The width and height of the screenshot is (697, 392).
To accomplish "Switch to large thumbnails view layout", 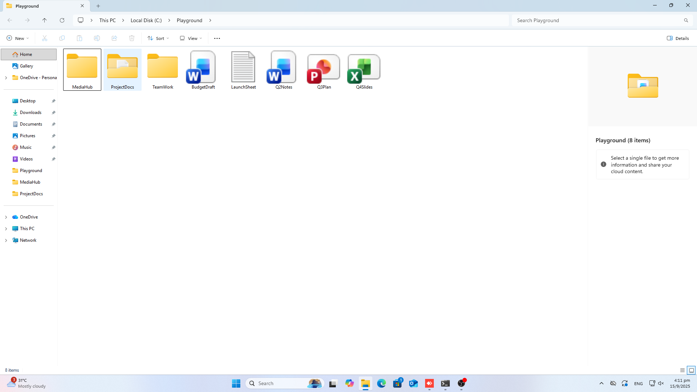I will (691, 370).
